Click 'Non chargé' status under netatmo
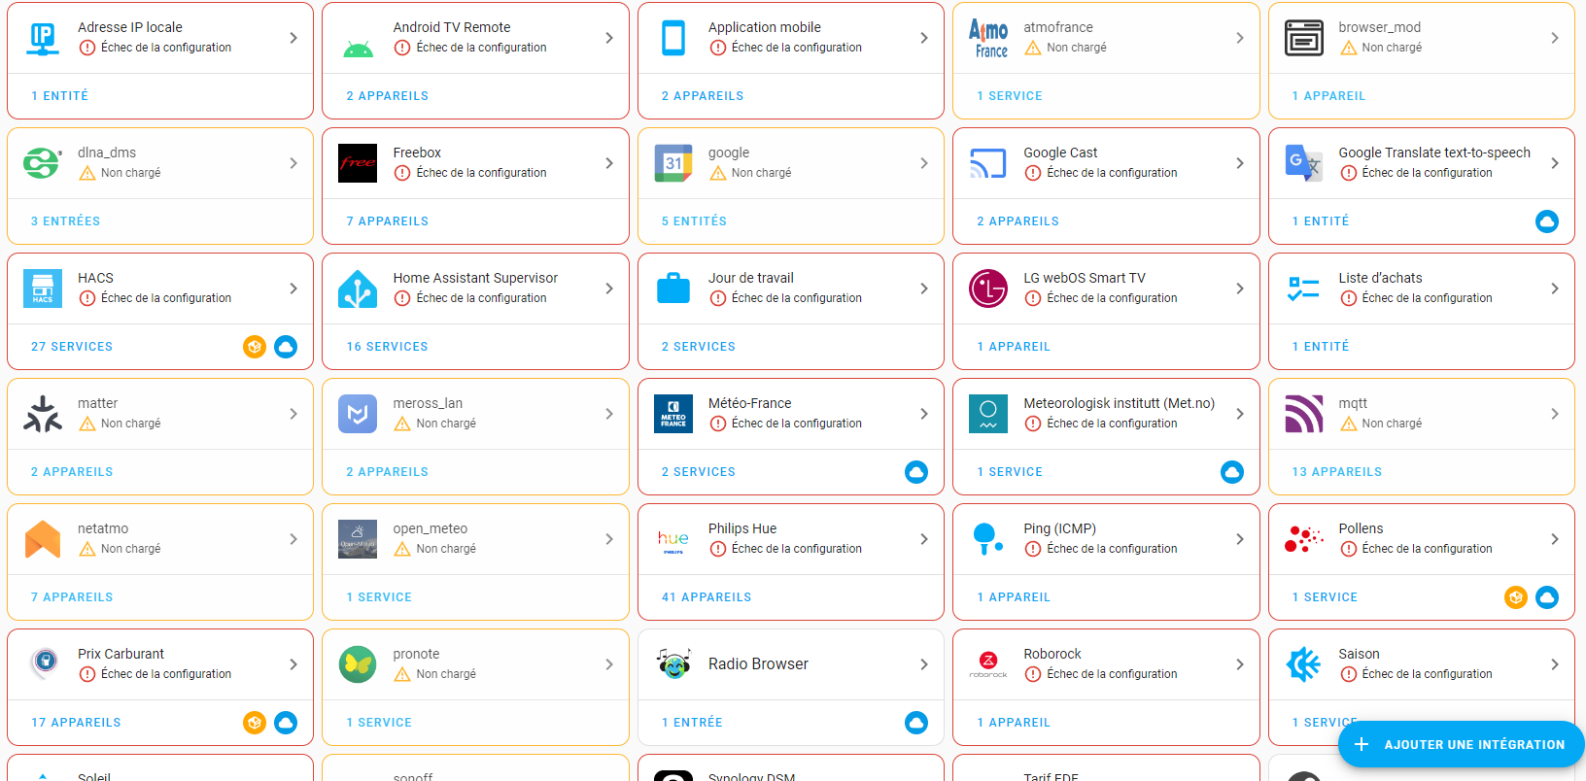Viewport: 1586px width, 781px height. click(131, 549)
